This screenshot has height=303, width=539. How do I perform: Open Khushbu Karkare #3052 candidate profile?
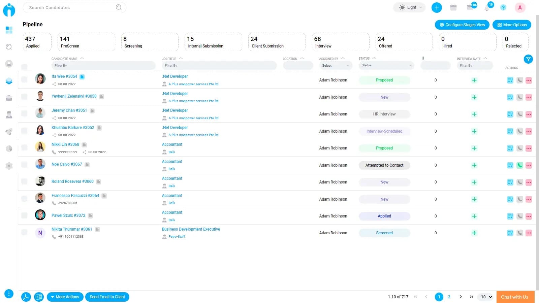click(73, 128)
